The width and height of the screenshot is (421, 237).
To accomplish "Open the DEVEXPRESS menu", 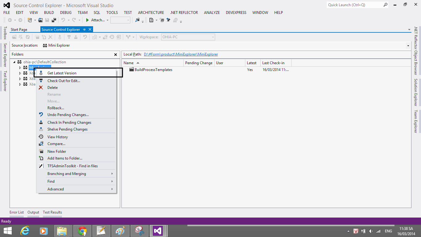I will click(236, 13).
